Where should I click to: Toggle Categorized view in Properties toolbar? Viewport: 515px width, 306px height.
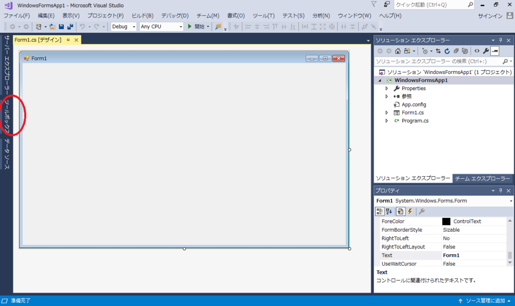tap(380, 211)
